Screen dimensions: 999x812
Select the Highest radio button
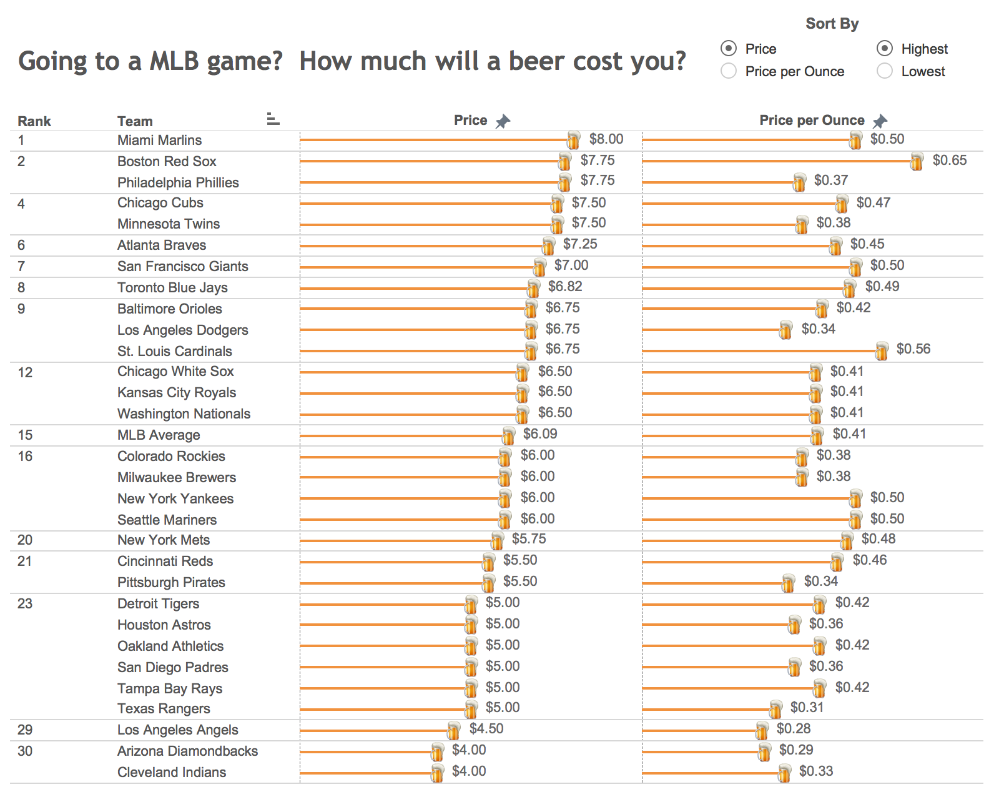(x=884, y=49)
